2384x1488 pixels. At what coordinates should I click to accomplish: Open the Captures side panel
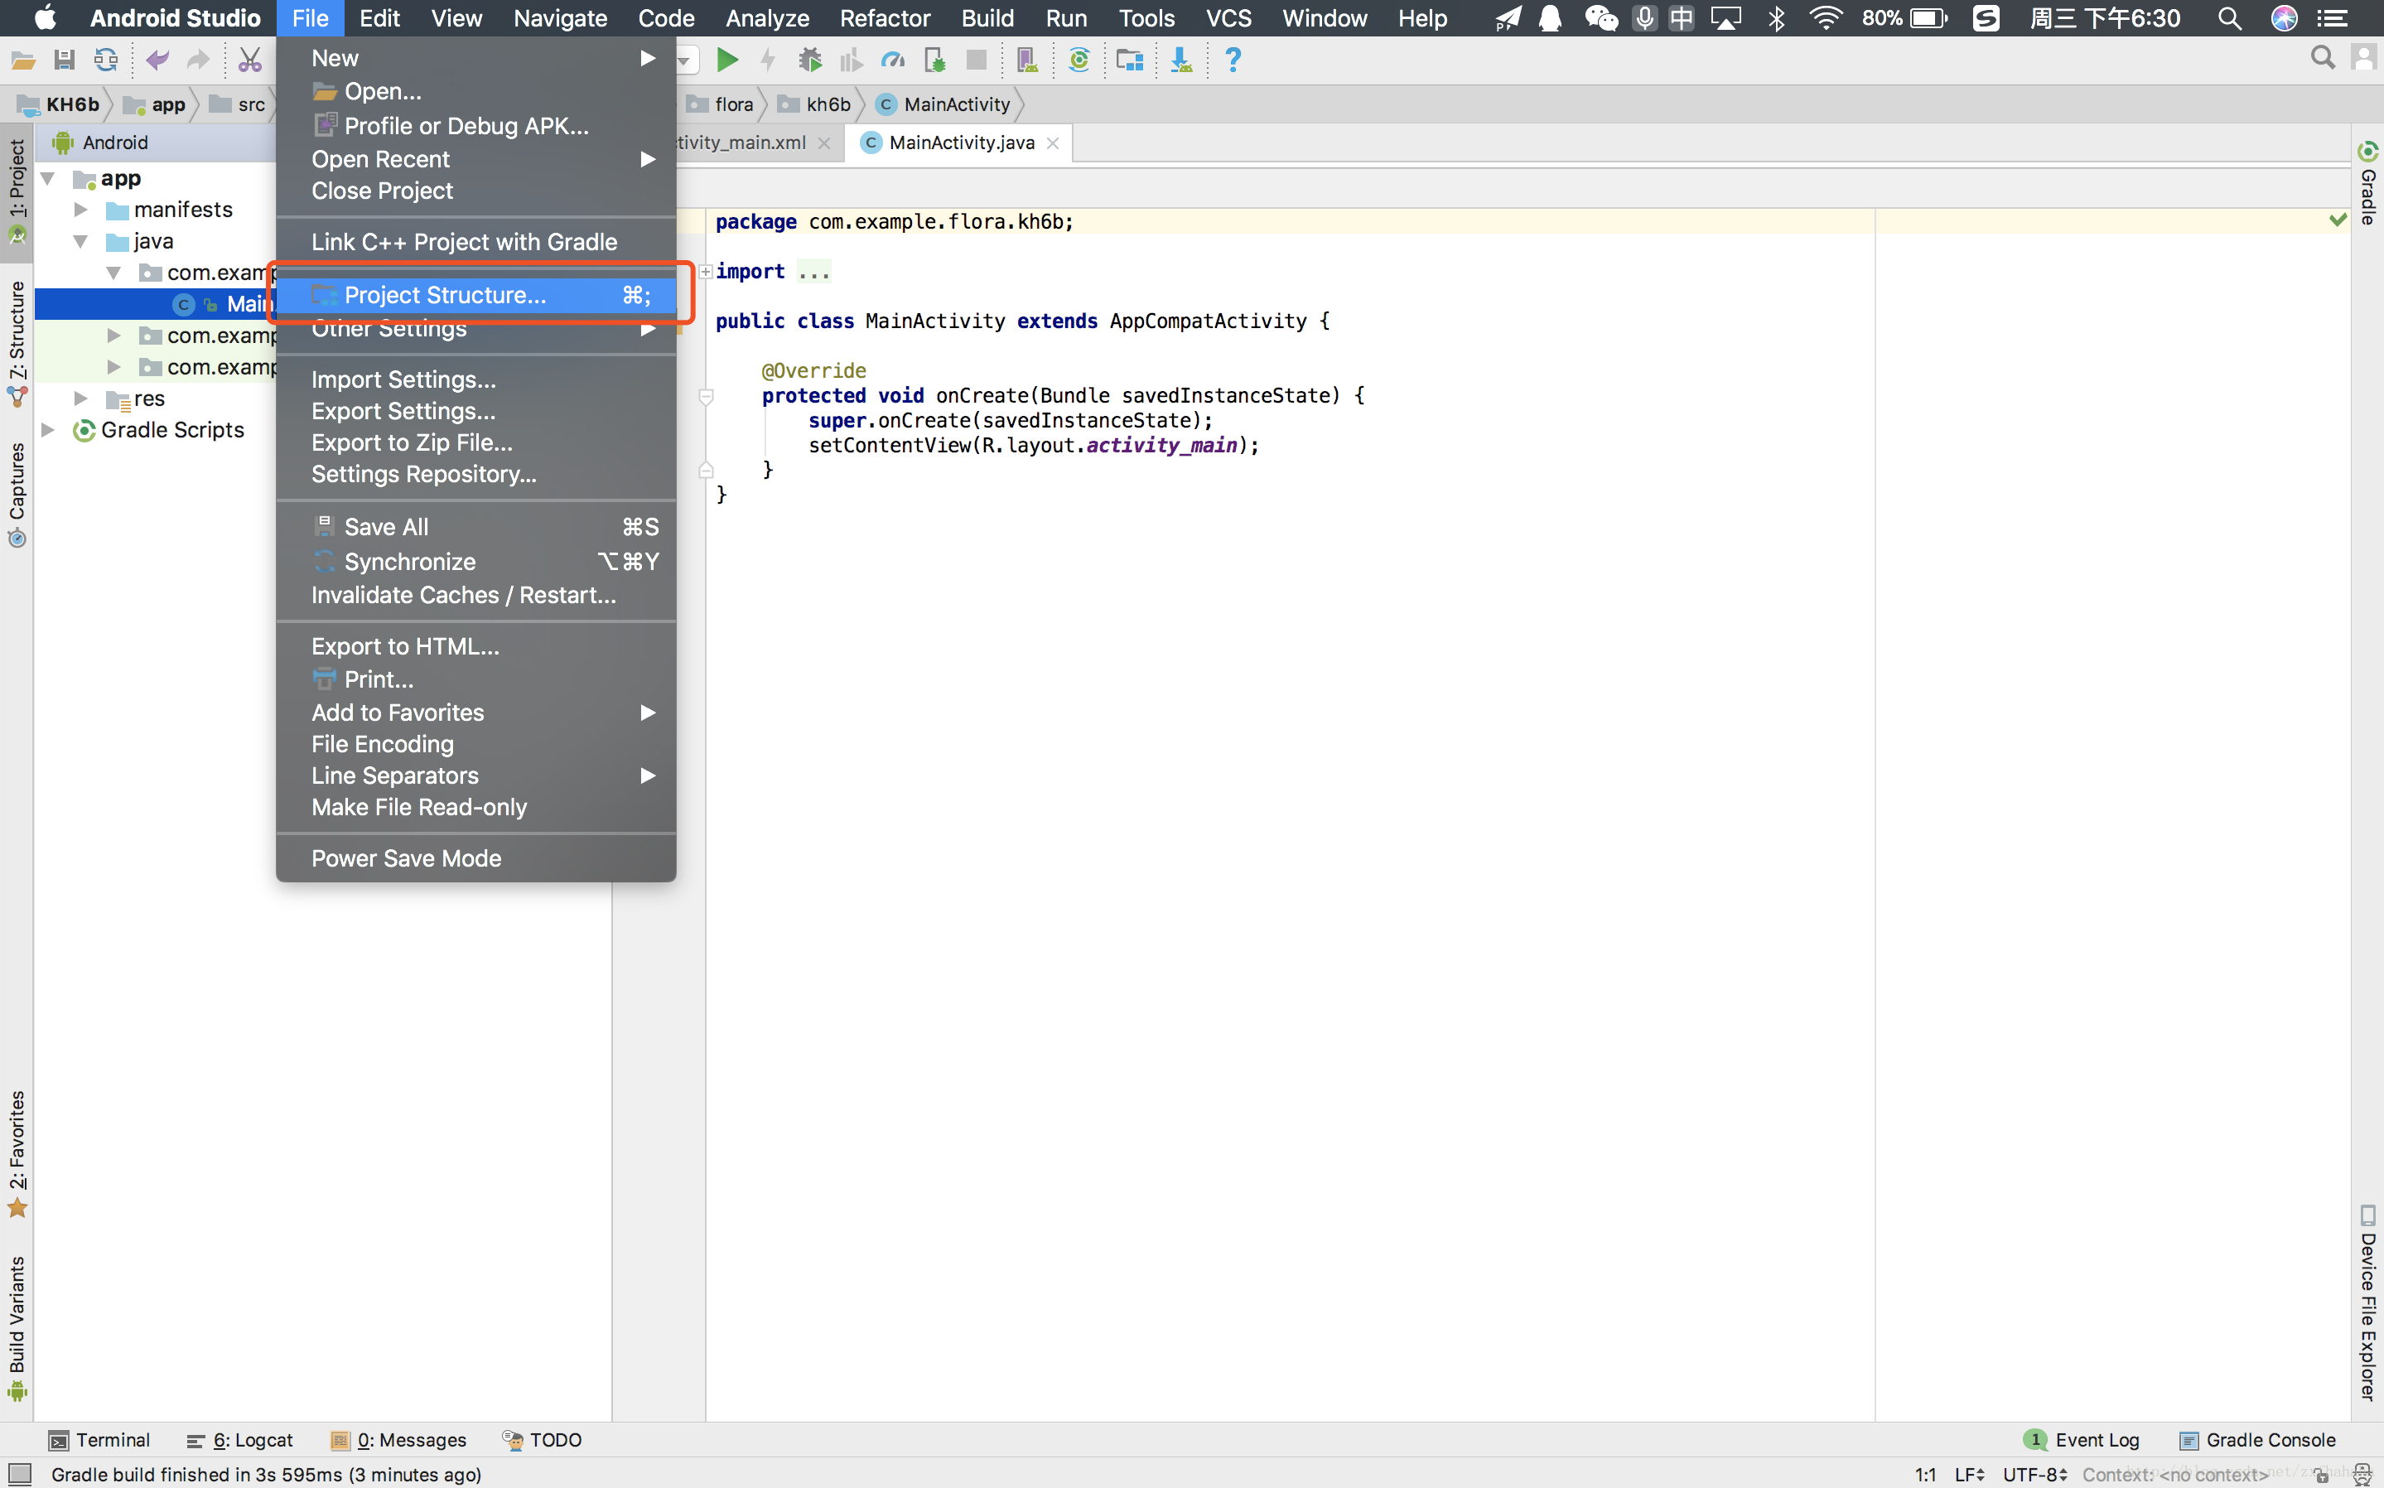[x=17, y=495]
